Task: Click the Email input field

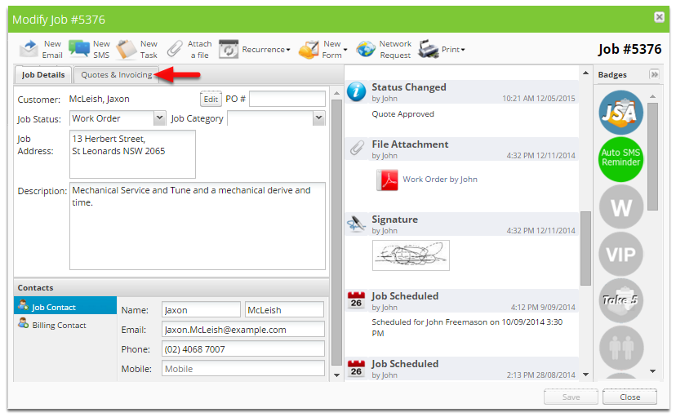Action: tap(243, 330)
